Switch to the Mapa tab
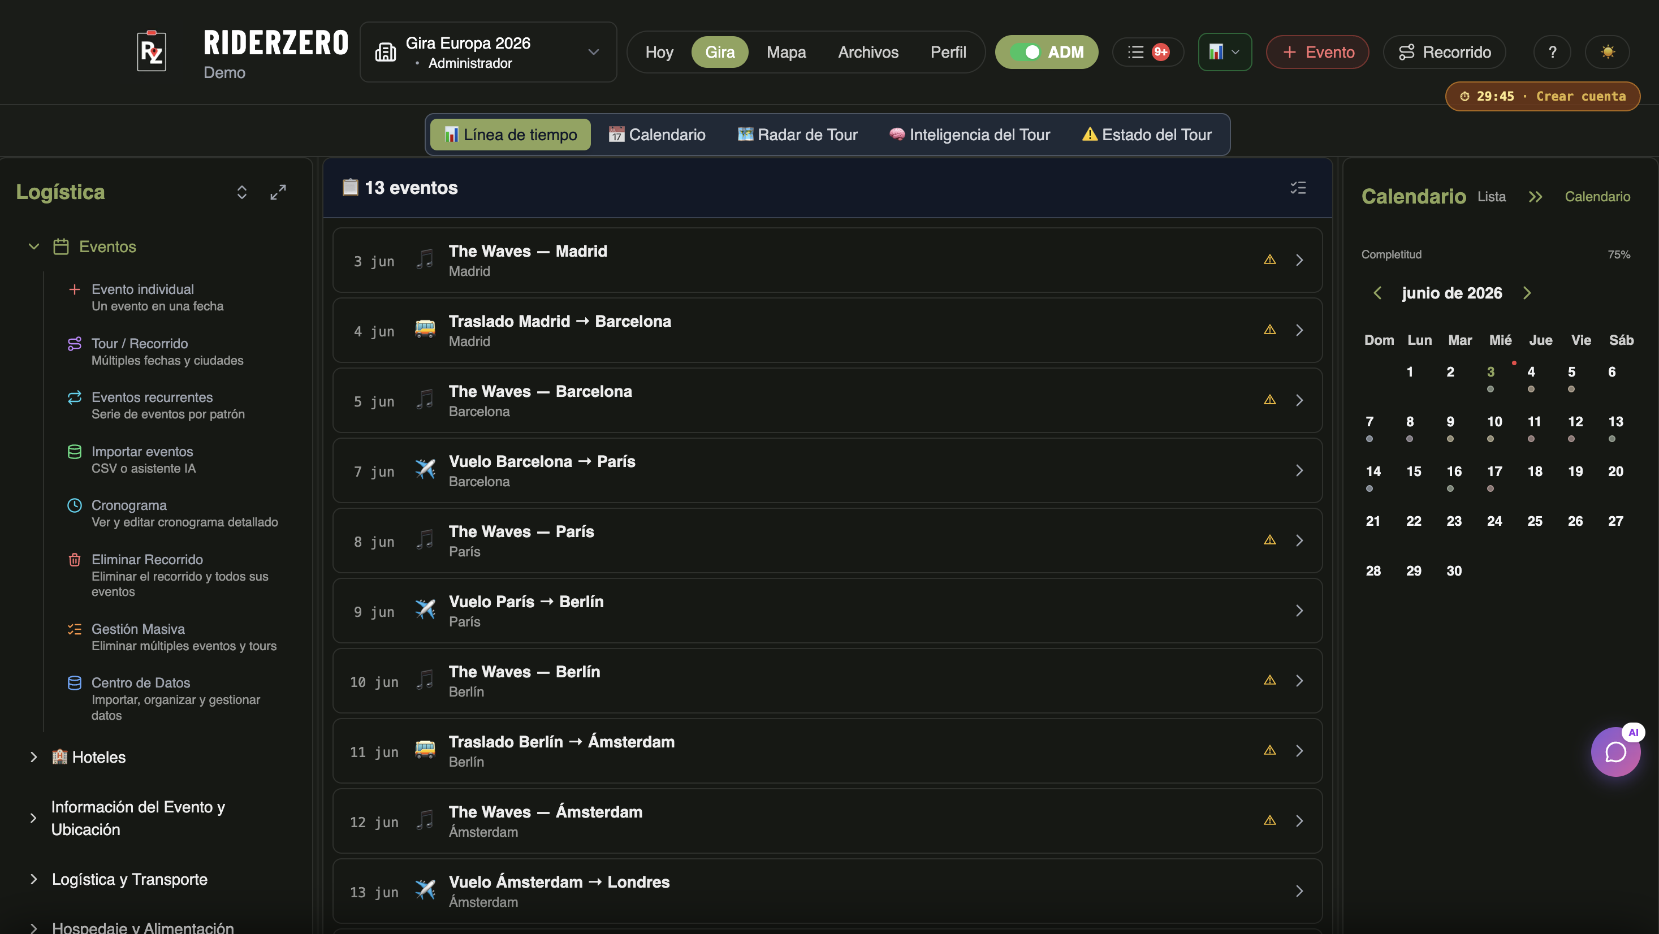 [x=786, y=52]
